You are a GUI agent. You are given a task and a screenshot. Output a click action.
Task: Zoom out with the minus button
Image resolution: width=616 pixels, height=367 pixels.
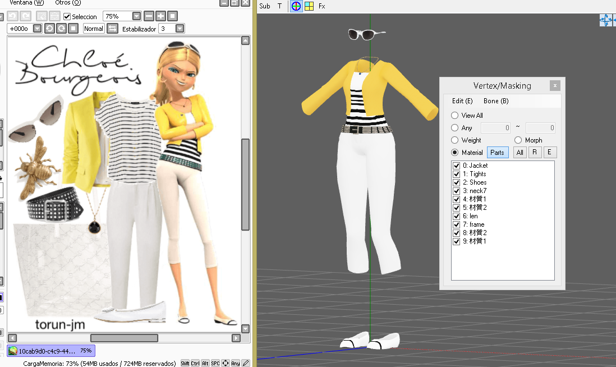coord(149,16)
